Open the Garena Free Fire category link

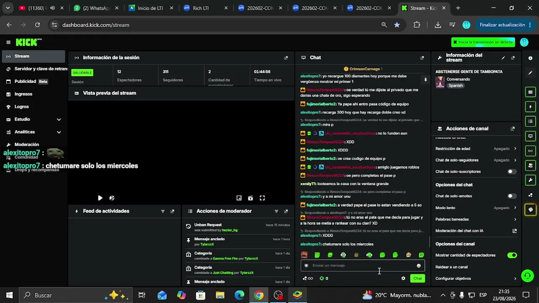tap(225, 258)
